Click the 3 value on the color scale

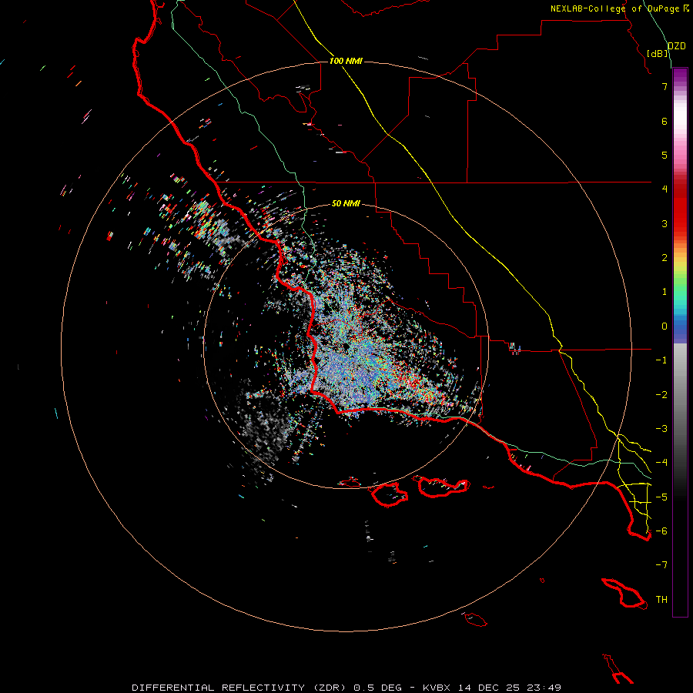pos(665,223)
